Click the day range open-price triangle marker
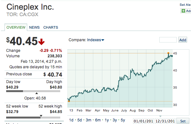This screenshot has height=124, width=191. point(37,93)
